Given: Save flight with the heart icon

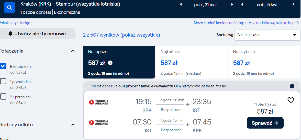Looking at the screenshot, I should (291, 100).
